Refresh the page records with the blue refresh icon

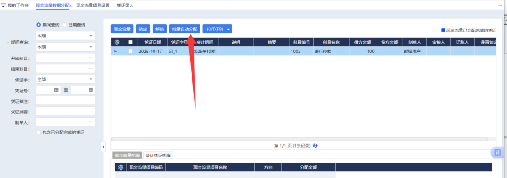[315, 146]
